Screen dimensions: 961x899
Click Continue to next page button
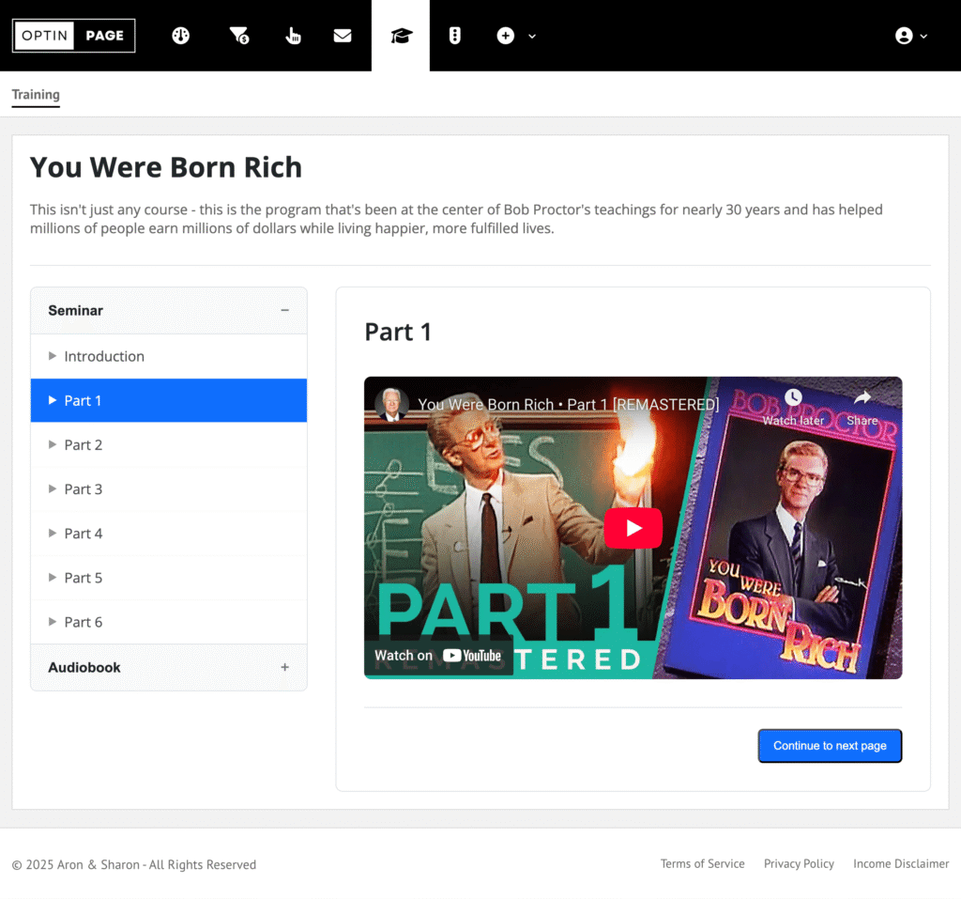830,746
